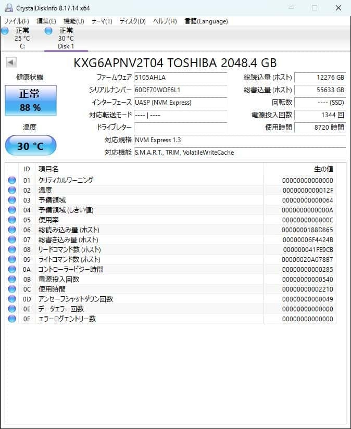This screenshot has width=351, height=429.
Task: Click status orb for 06 総読み込み量 row
Action: (12, 230)
